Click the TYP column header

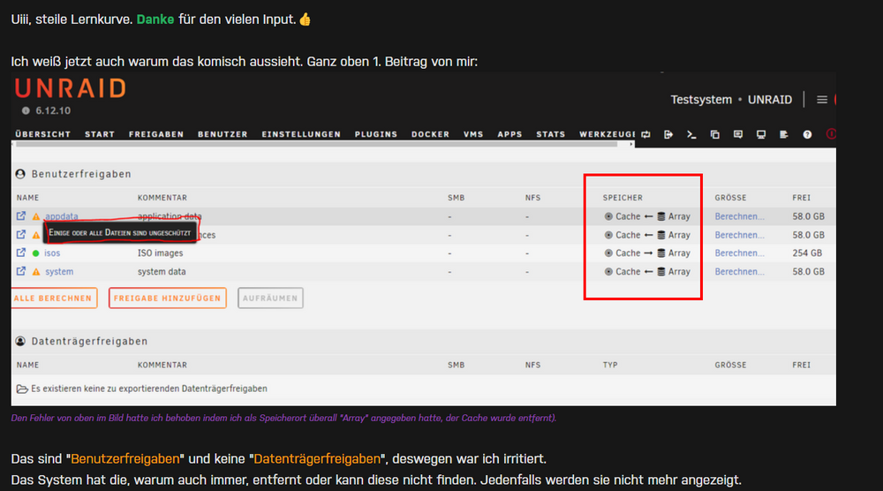pos(610,365)
